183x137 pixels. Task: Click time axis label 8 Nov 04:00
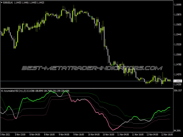(35, 135)
